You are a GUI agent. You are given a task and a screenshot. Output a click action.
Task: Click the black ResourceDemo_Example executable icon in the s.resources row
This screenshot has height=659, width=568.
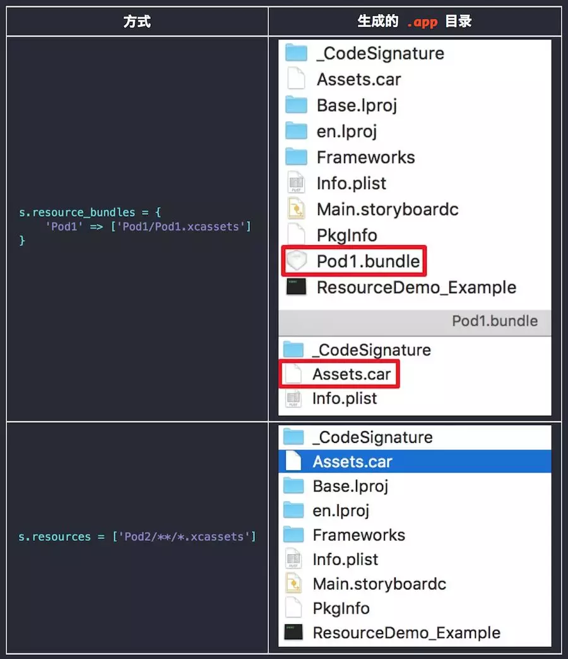[x=293, y=632]
